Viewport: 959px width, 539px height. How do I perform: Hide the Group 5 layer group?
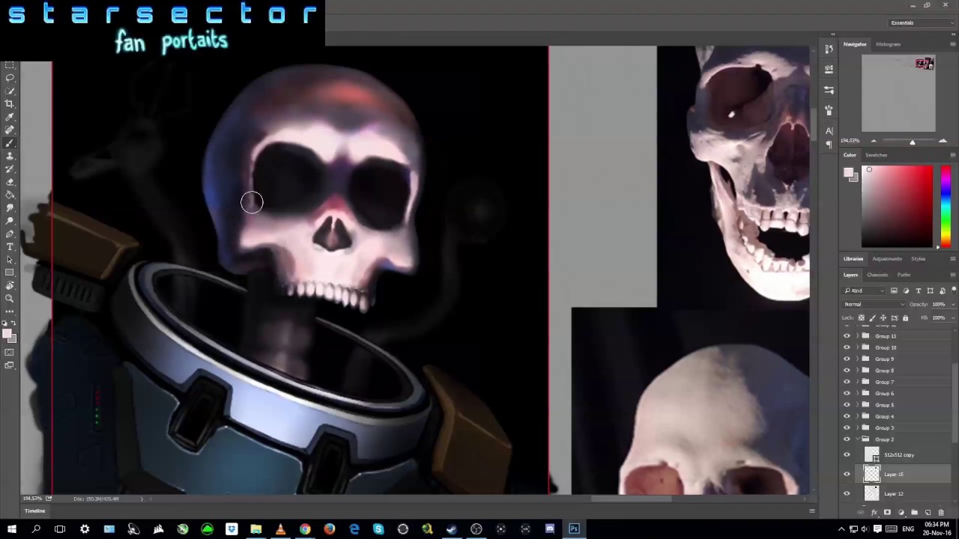pyautogui.click(x=847, y=405)
